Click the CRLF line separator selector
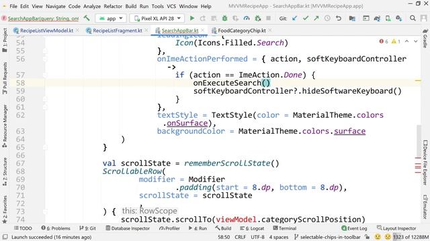 point(241,237)
